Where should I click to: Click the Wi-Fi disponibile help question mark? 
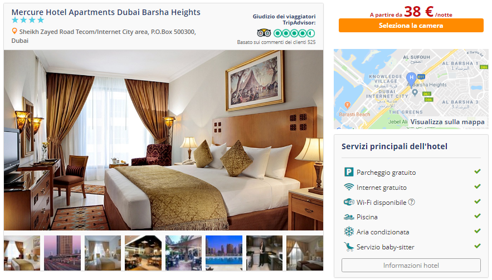point(412,202)
